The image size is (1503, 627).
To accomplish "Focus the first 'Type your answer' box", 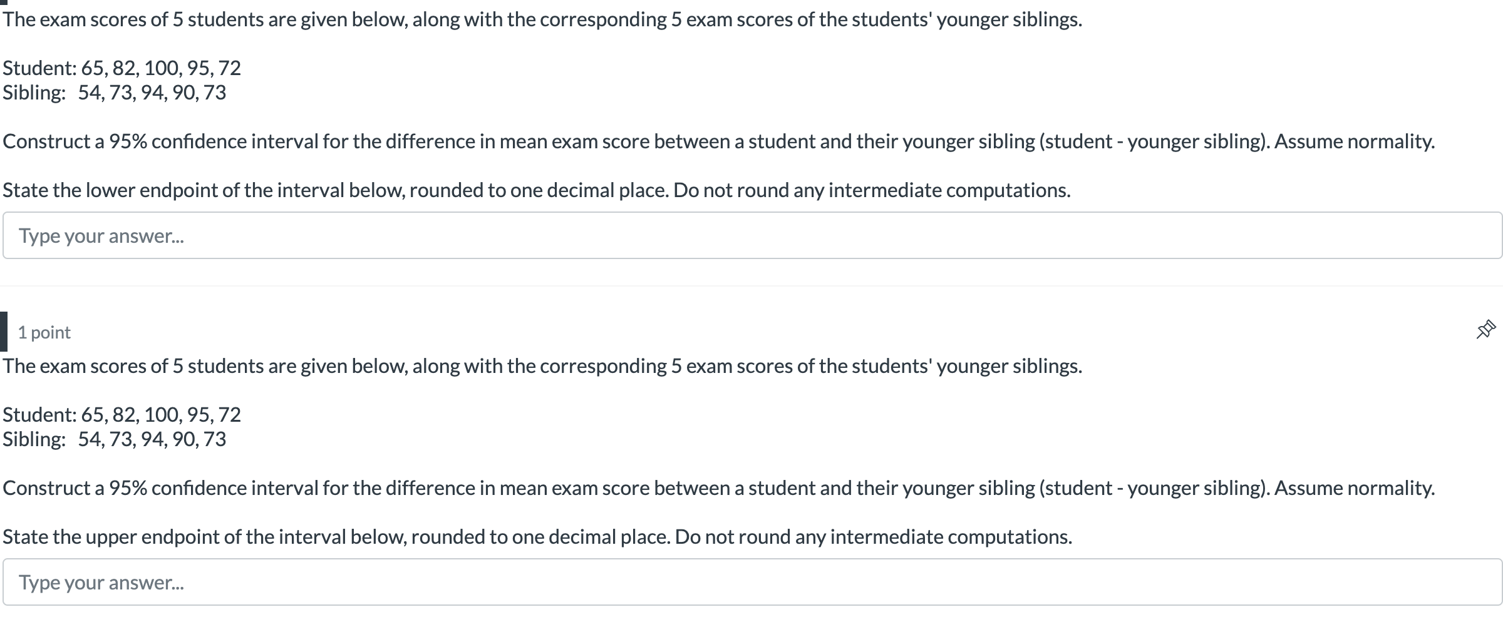I will 751,235.
